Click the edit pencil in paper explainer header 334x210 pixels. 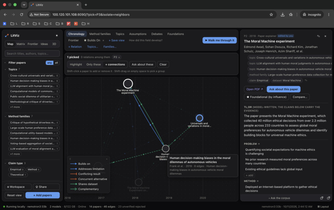pos(318,36)
